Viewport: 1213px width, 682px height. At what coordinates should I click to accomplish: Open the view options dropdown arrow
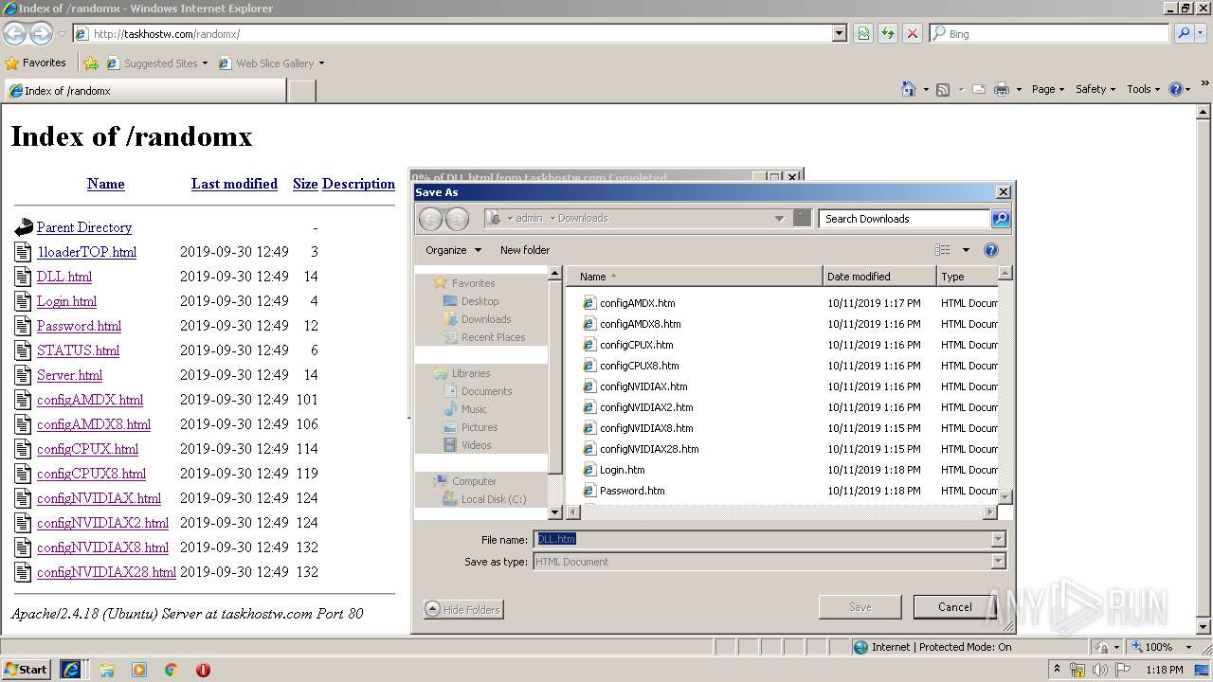click(x=966, y=250)
